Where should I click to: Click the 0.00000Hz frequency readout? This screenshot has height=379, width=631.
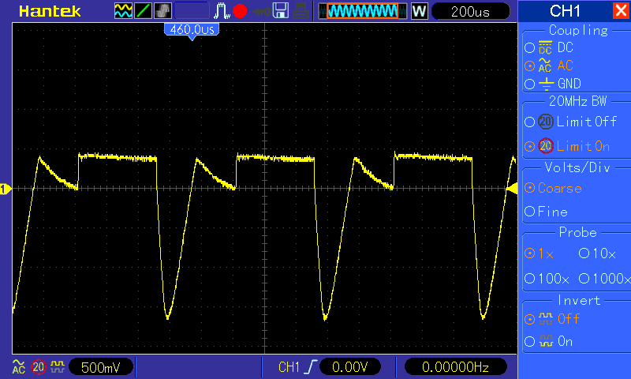455,367
